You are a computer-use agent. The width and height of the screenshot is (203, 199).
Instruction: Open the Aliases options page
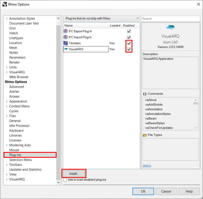point(14,96)
